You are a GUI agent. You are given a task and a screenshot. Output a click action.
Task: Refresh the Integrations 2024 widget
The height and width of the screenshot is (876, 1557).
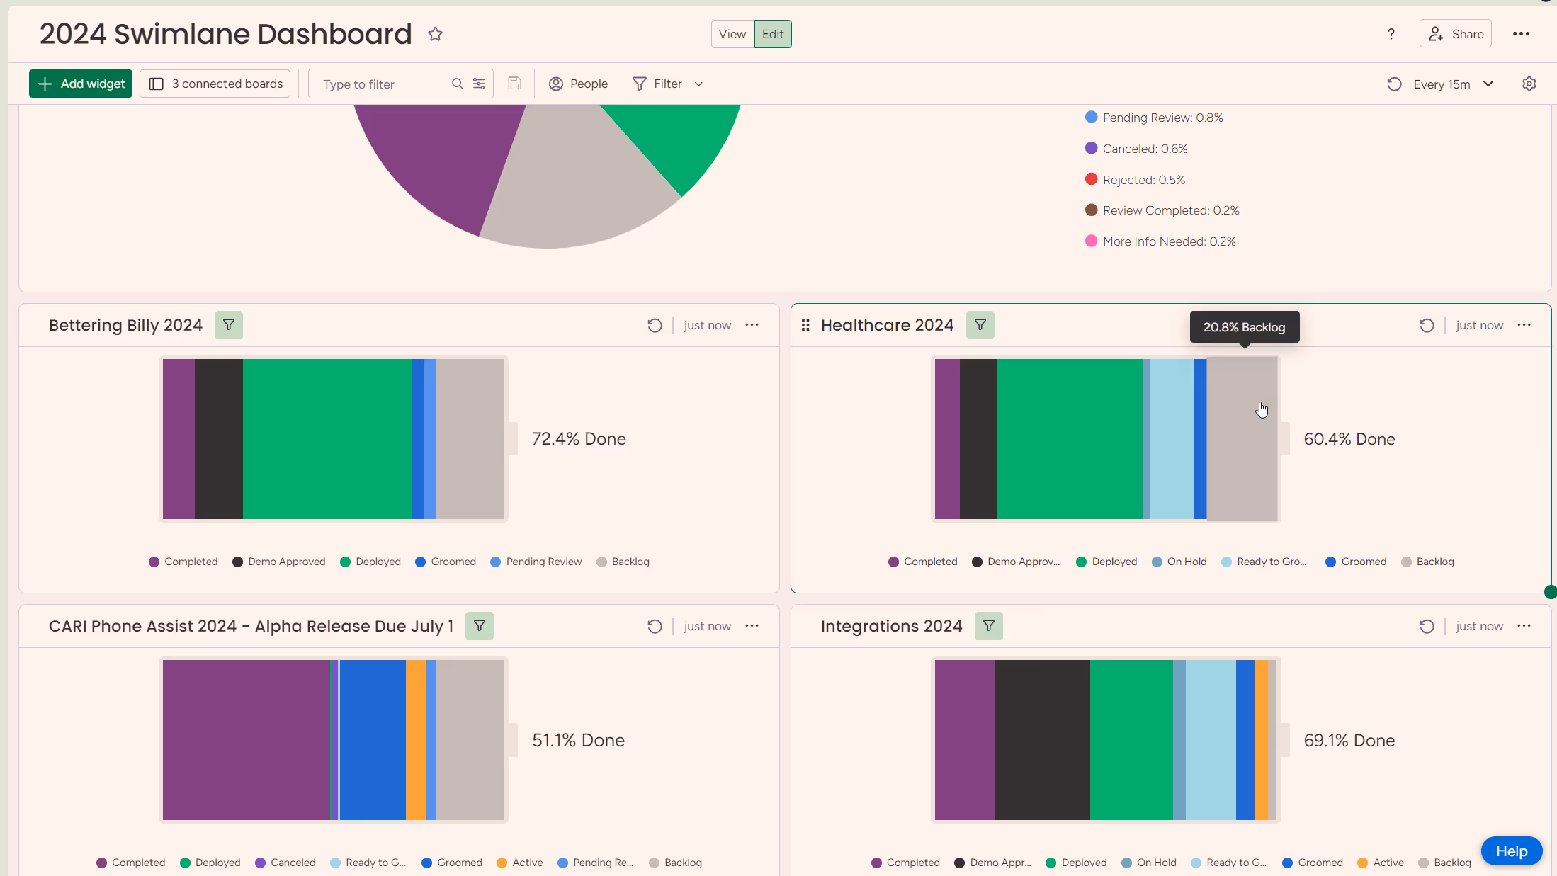[1427, 626]
